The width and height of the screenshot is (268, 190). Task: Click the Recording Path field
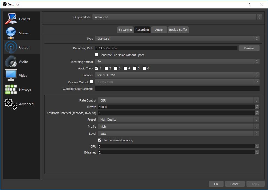(x=166, y=48)
